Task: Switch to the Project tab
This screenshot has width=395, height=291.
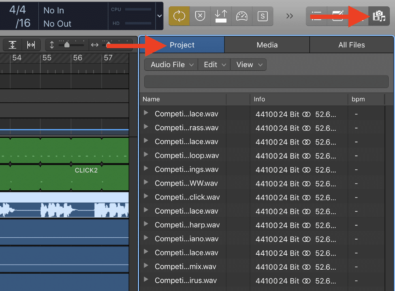Action: [x=182, y=45]
